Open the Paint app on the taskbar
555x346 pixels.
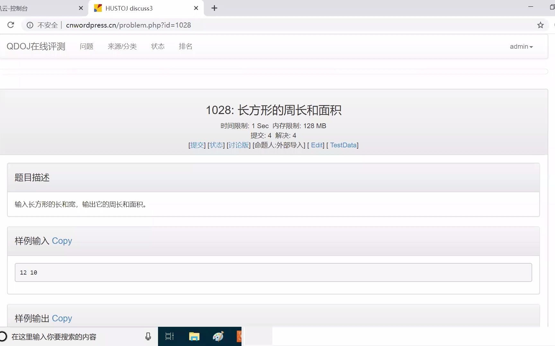218,336
